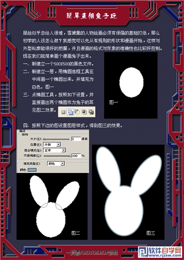Choose the subtract from shape area icon

pos(77,112)
